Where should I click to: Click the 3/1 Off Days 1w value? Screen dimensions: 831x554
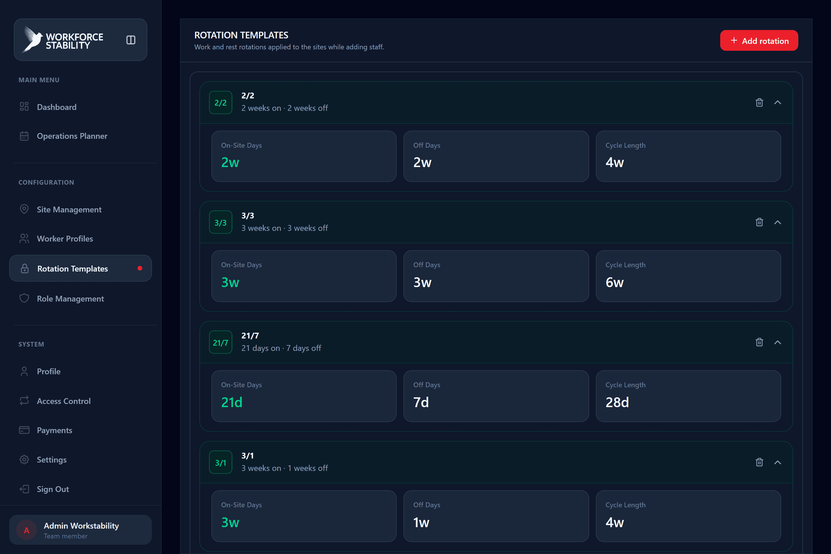(x=421, y=522)
